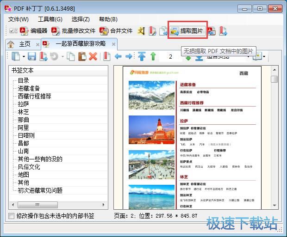Toggle 修改操作包含未选中的内部书签 checkbox
This screenshot has width=287, height=237.
tap(12, 216)
